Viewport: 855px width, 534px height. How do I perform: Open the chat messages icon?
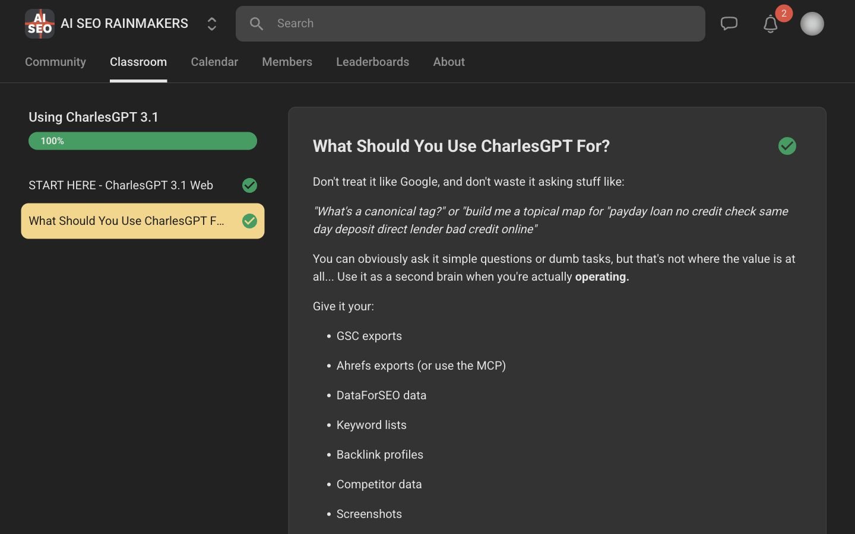click(729, 24)
